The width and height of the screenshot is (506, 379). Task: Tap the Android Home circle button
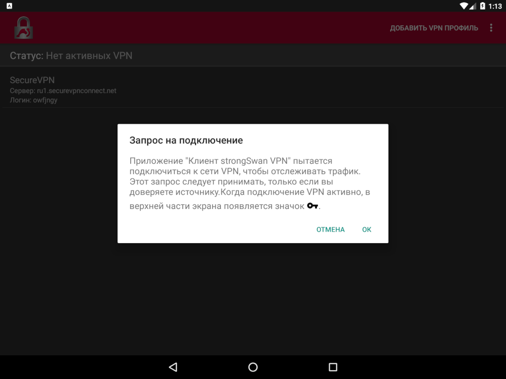tap(253, 367)
